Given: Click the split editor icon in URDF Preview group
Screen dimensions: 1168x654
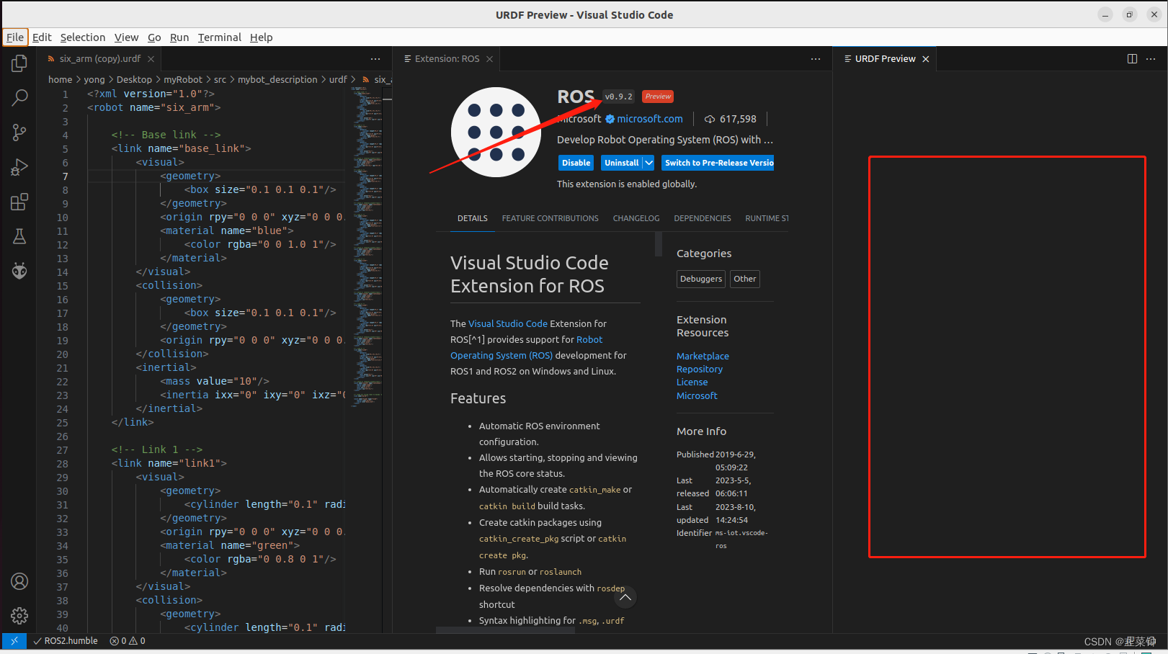Looking at the screenshot, I should 1132,59.
